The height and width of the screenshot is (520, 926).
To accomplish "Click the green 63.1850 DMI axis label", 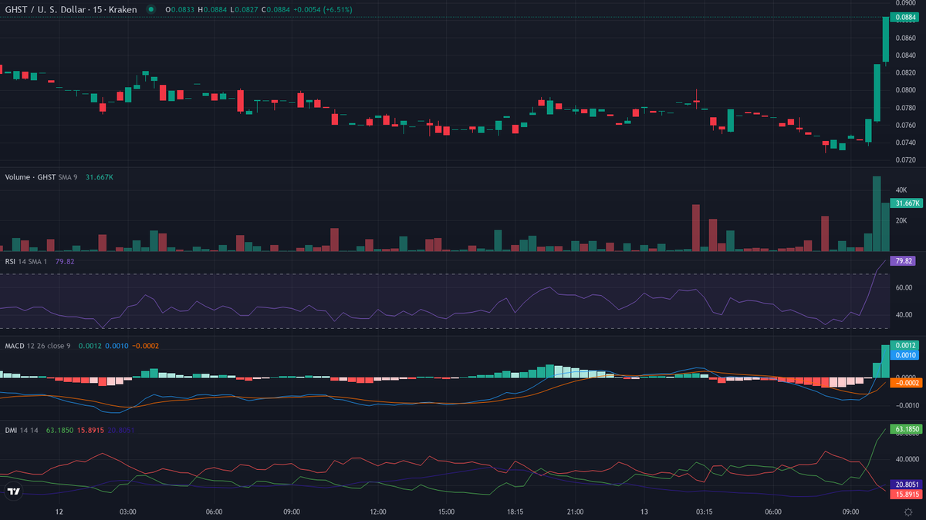I will pyautogui.click(x=907, y=428).
